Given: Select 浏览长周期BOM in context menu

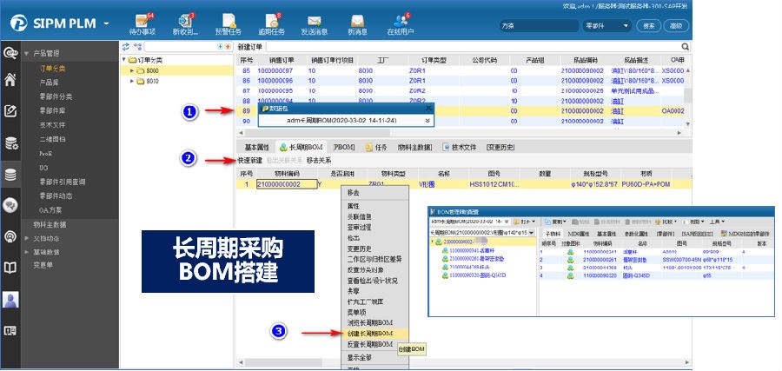Looking at the screenshot, I should click(x=370, y=322).
